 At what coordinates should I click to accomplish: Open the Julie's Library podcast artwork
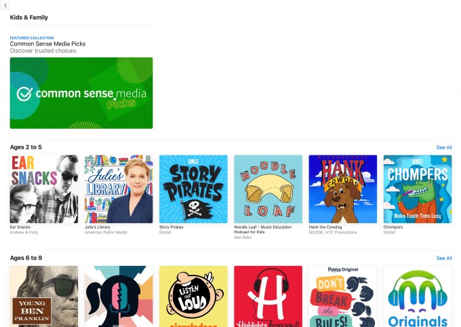(119, 189)
